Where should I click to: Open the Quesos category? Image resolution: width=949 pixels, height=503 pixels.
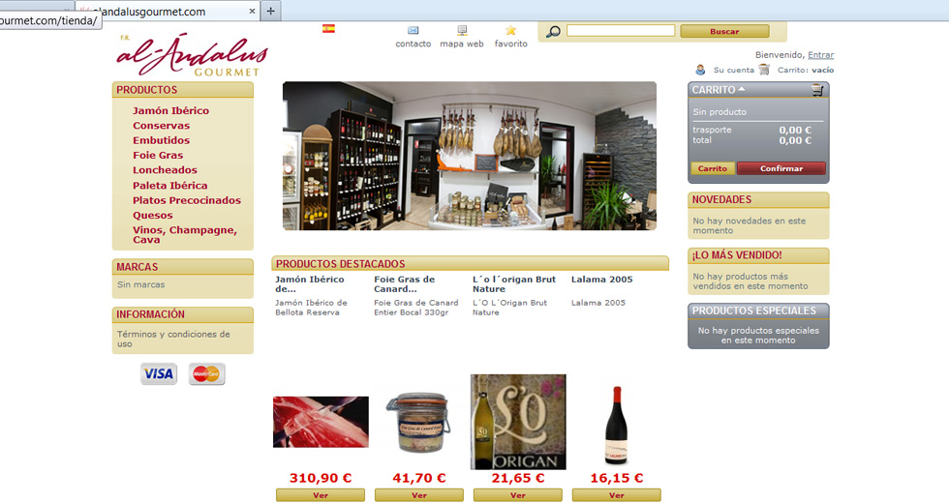click(153, 215)
